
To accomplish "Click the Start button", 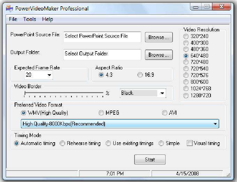I will point(150,159).
